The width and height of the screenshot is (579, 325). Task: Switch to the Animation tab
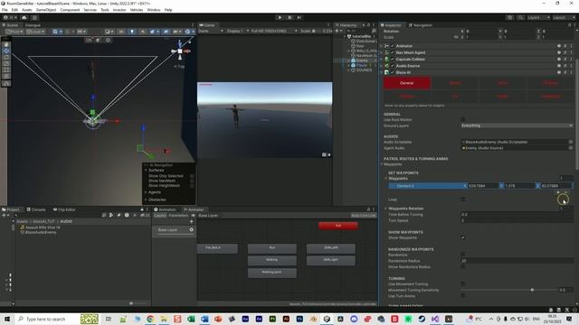pyautogui.click(x=165, y=209)
